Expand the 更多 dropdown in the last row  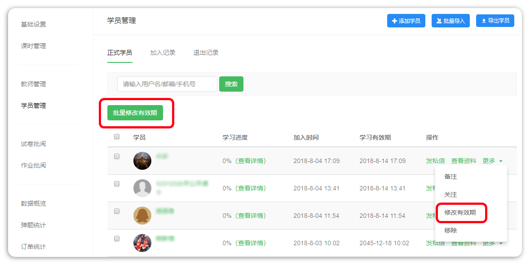tap(492, 243)
